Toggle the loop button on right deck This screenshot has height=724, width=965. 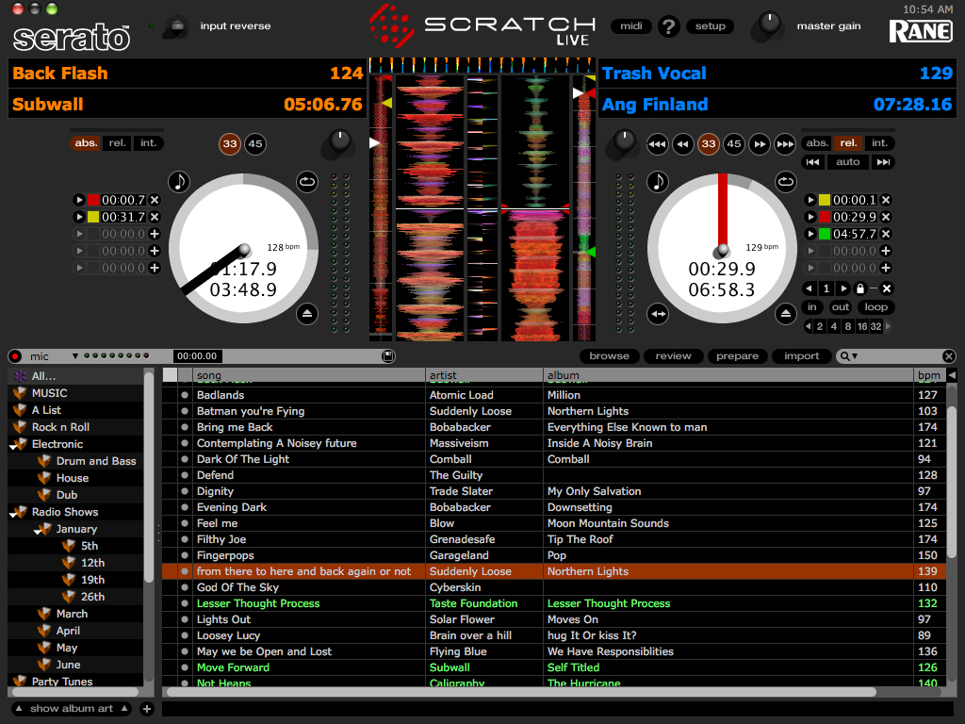coord(875,307)
